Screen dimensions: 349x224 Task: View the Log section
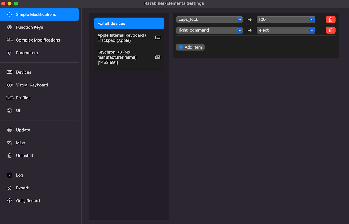pyautogui.click(x=39, y=175)
